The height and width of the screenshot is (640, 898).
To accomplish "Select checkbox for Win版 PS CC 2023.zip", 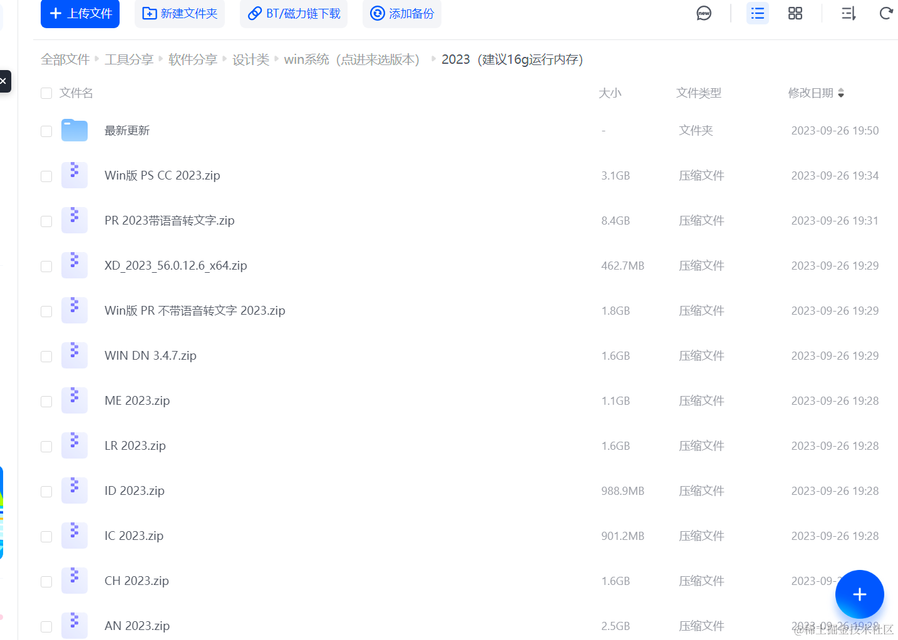I will pos(46,176).
